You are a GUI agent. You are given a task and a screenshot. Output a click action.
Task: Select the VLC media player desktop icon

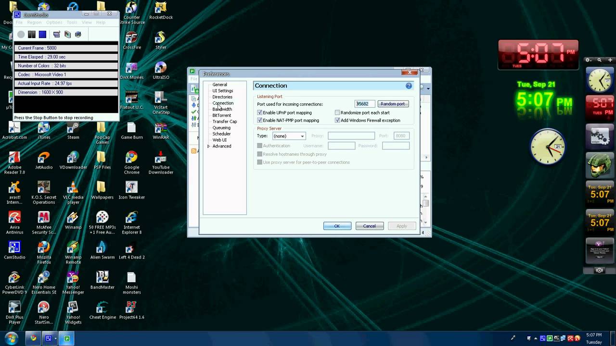tap(73, 193)
